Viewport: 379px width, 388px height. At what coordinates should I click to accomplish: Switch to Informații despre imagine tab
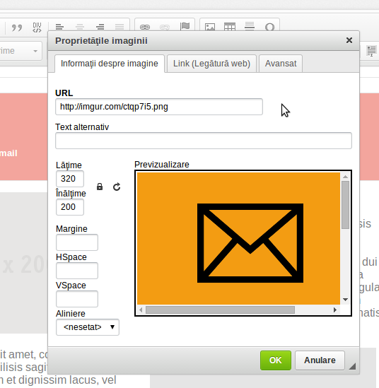pyautogui.click(x=110, y=64)
